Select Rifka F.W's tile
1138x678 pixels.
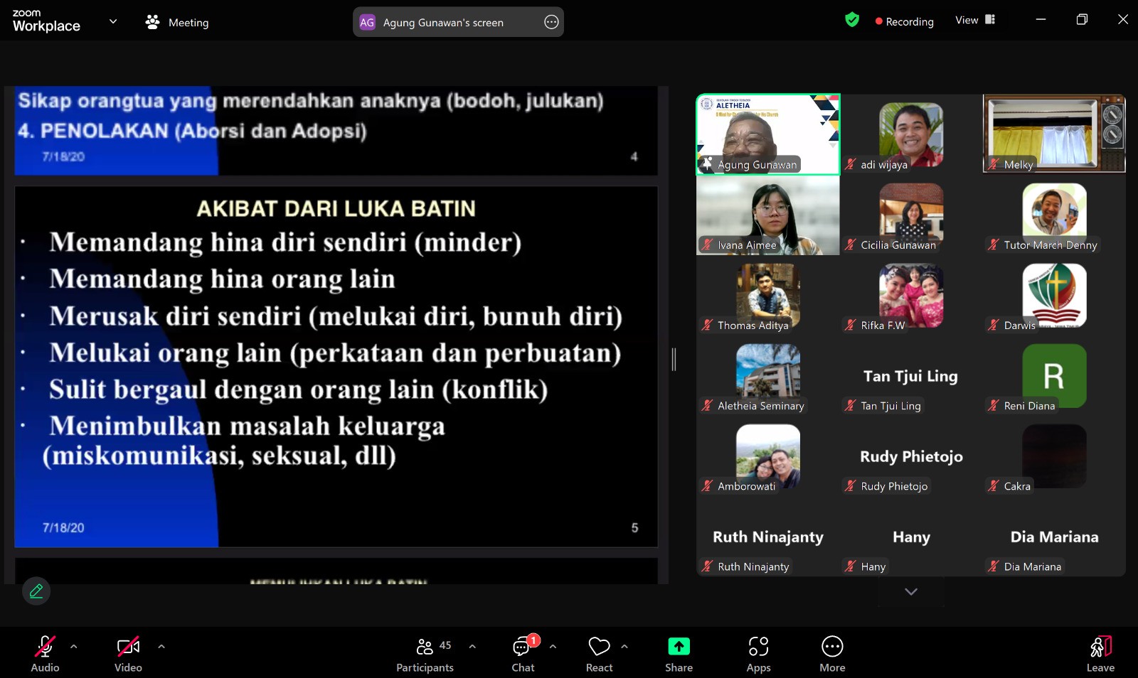(911, 295)
